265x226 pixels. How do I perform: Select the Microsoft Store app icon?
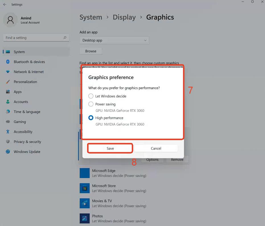pos(85,188)
